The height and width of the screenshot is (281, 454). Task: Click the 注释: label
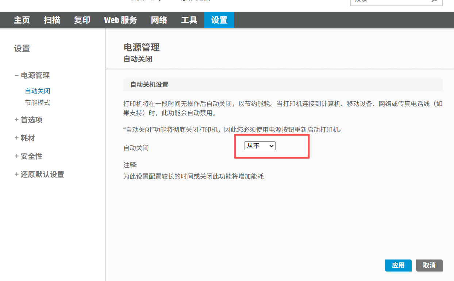pyautogui.click(x=131, y=165)
